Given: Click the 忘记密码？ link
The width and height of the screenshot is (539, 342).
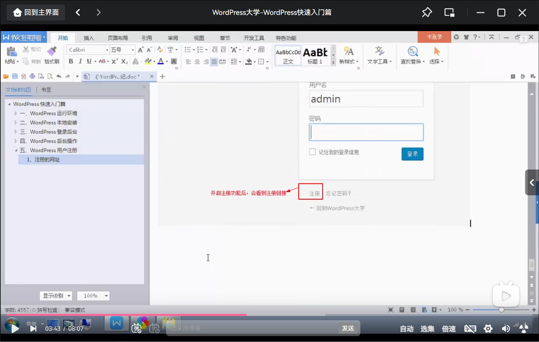Looking at the screenshot, I should 339,193.
